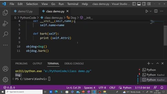This screenshot has width=167, height=94.
Task: Click UTF-8 encoding status
Action: pyautogui.click(x=102, y=88)
